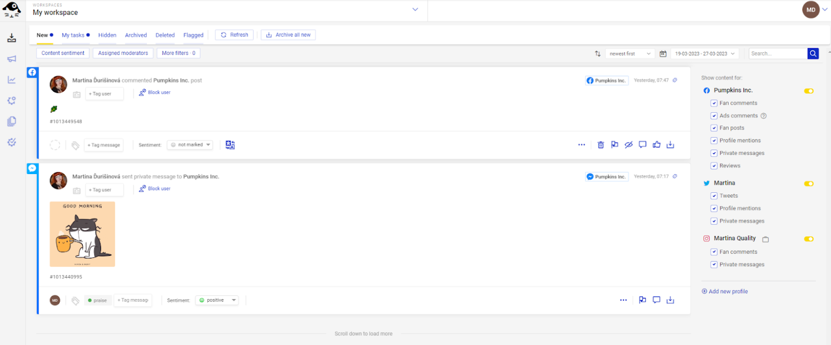Click the reply speech-bubble icon on first comment
Image resolution: width=831 pixels, height=345 pixels.
tap(643, 145)
